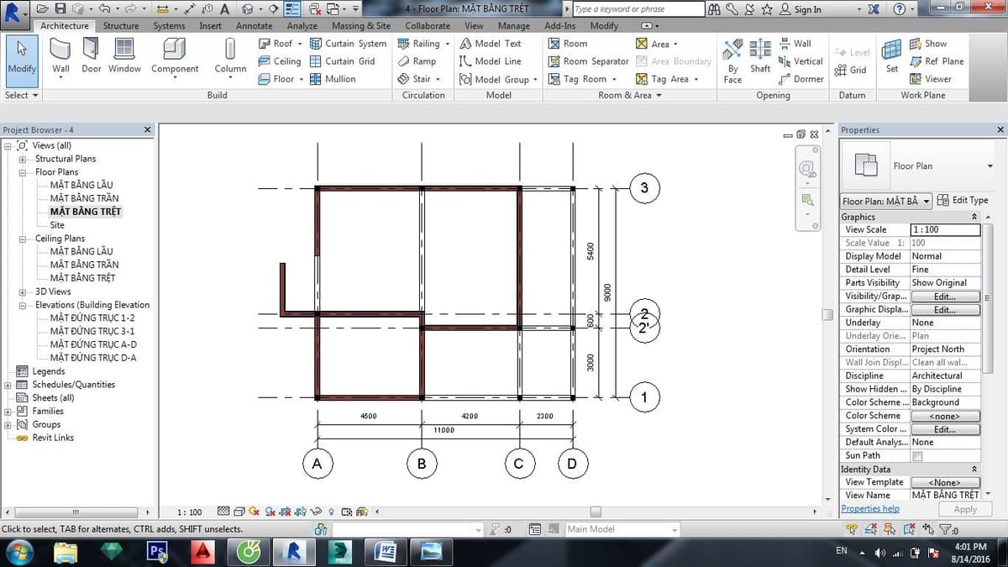Toggle the Sun Path checkbox
This screenshot has height=567, width=1008.
click(x=917, y=456)
